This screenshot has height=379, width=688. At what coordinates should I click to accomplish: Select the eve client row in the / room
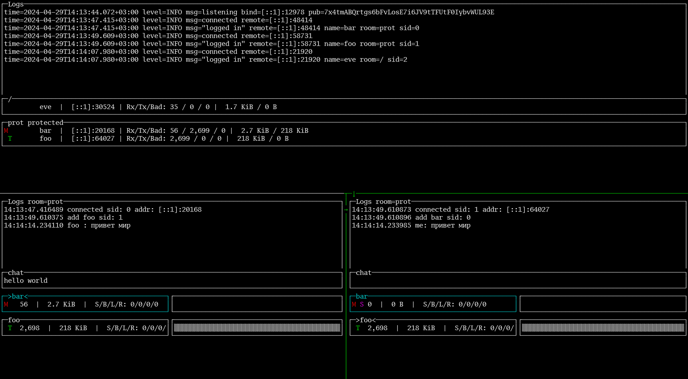[x=344, y=107]
